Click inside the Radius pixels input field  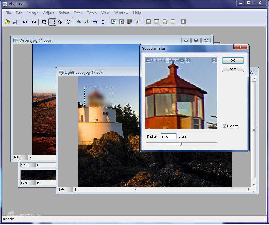tap(168, 136)
